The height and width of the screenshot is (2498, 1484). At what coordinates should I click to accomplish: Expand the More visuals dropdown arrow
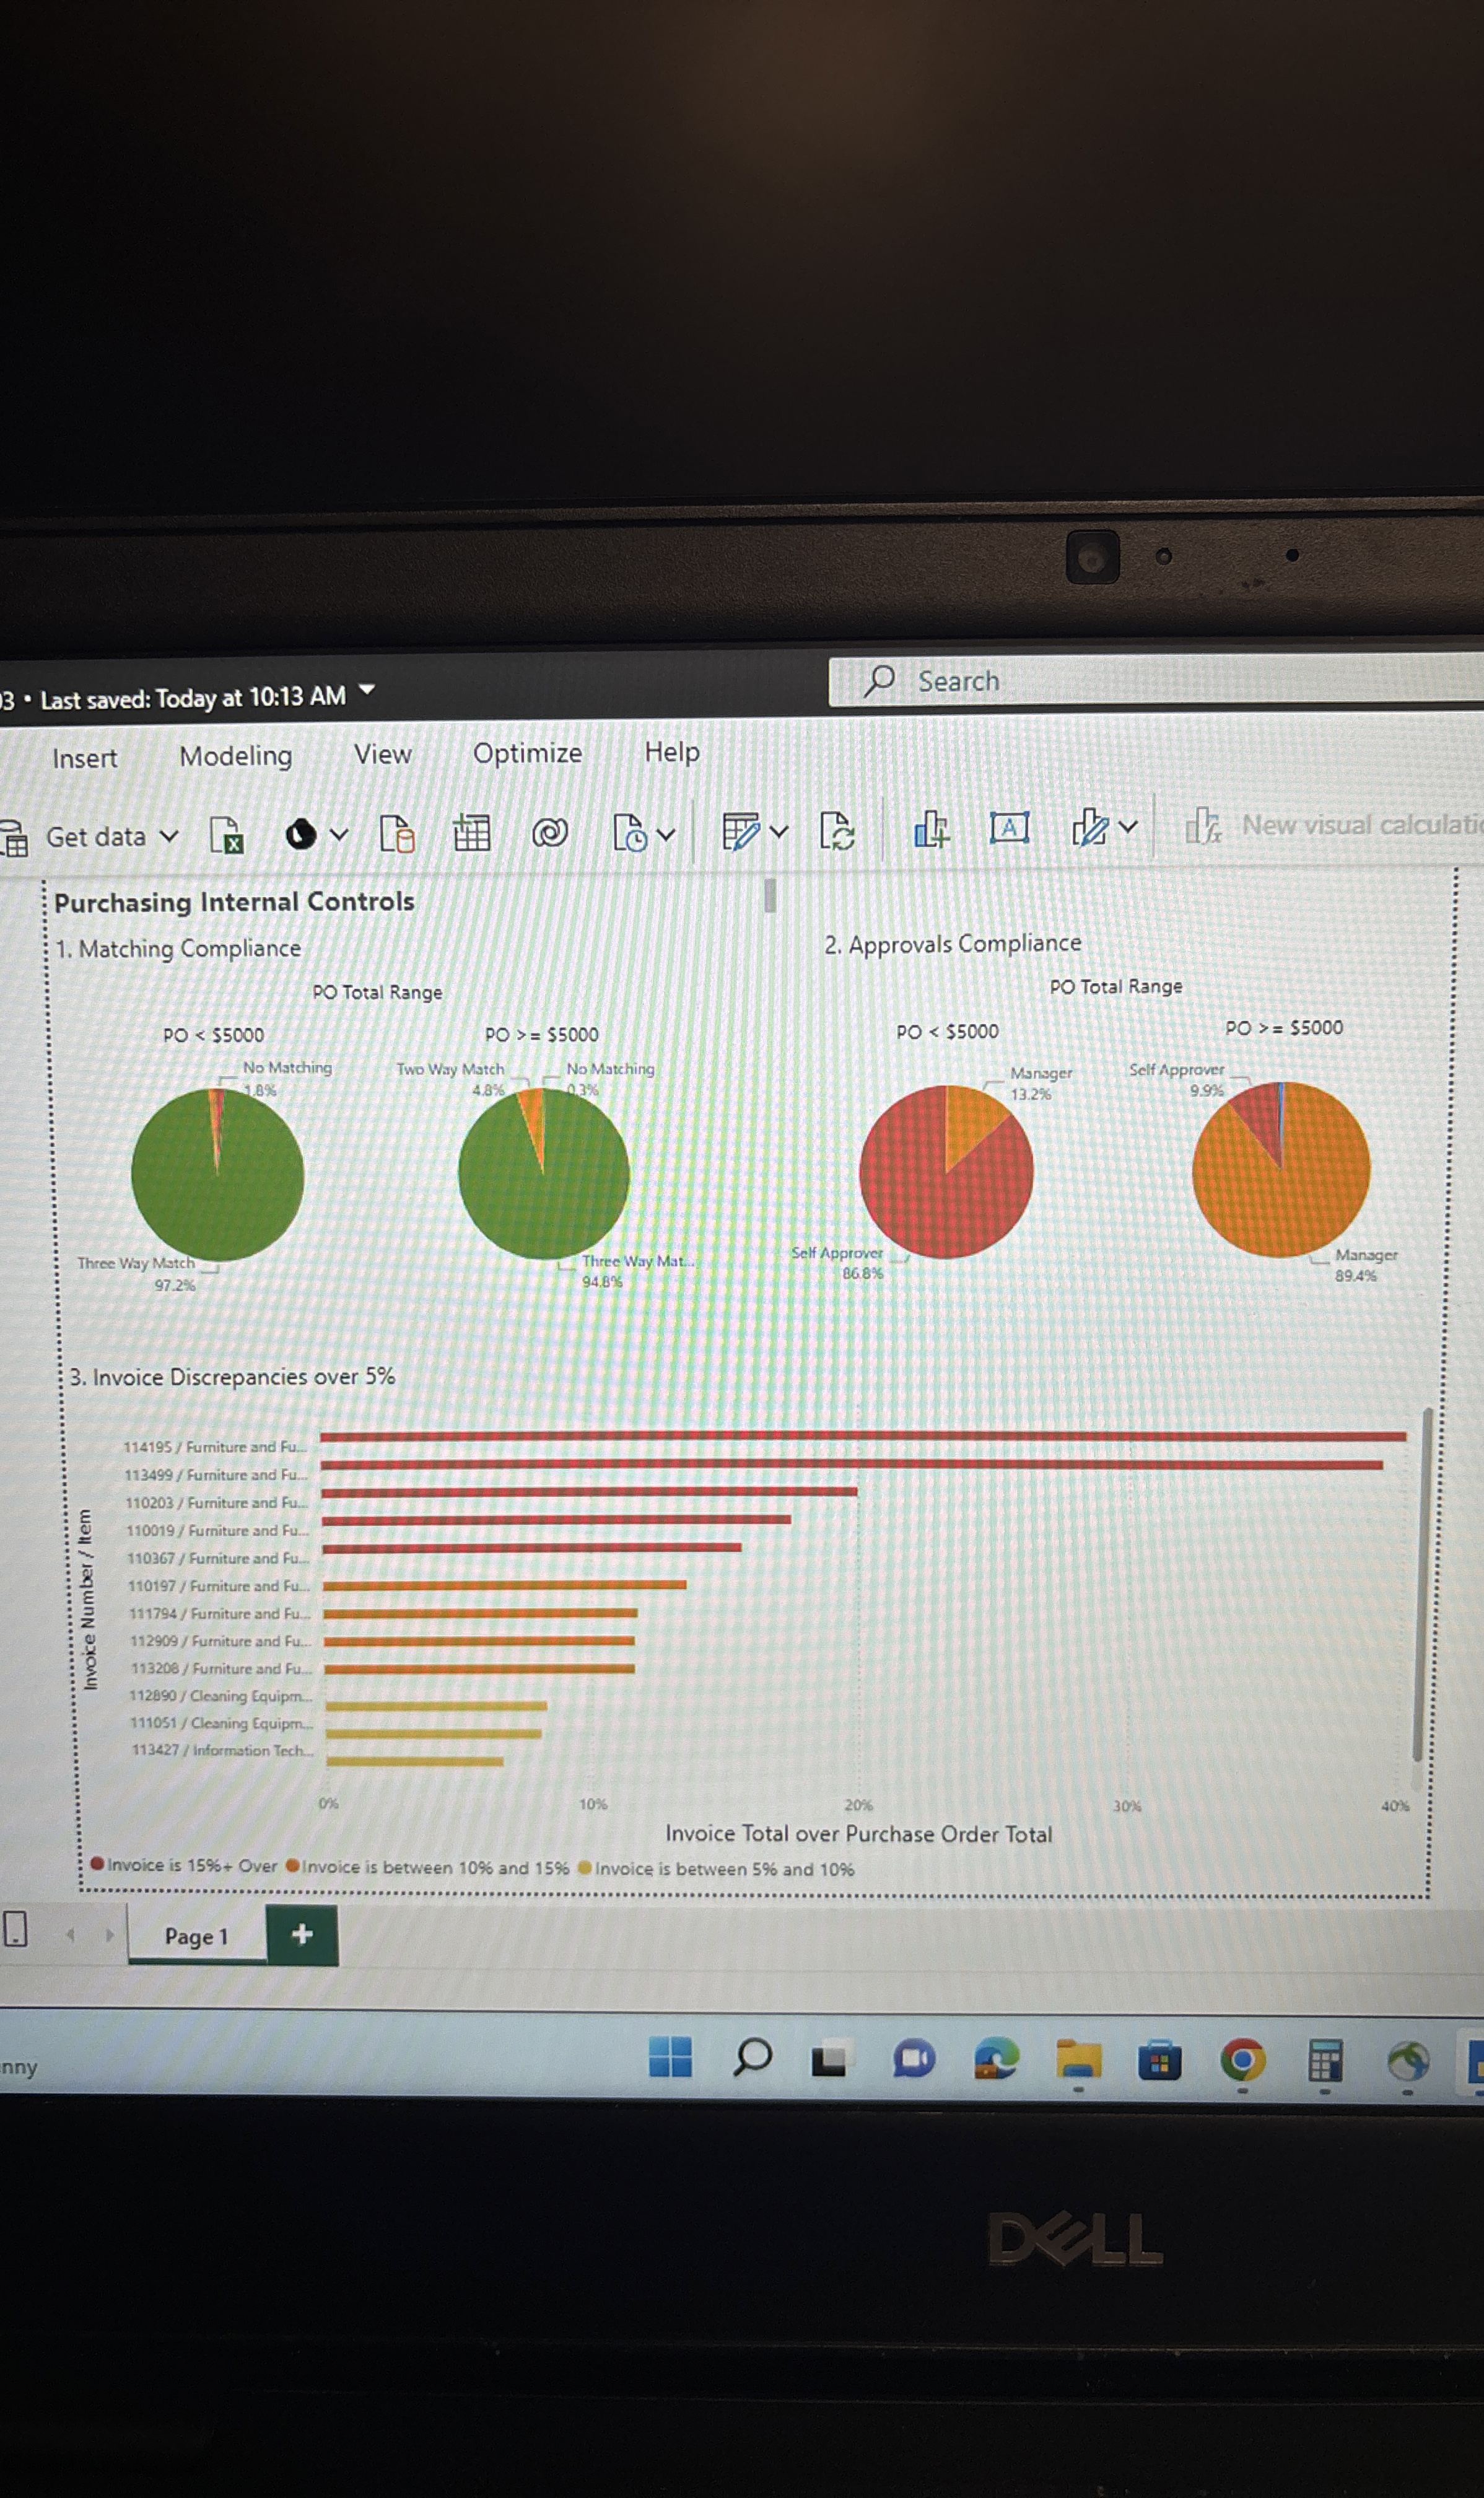(x=1128, y=827)
